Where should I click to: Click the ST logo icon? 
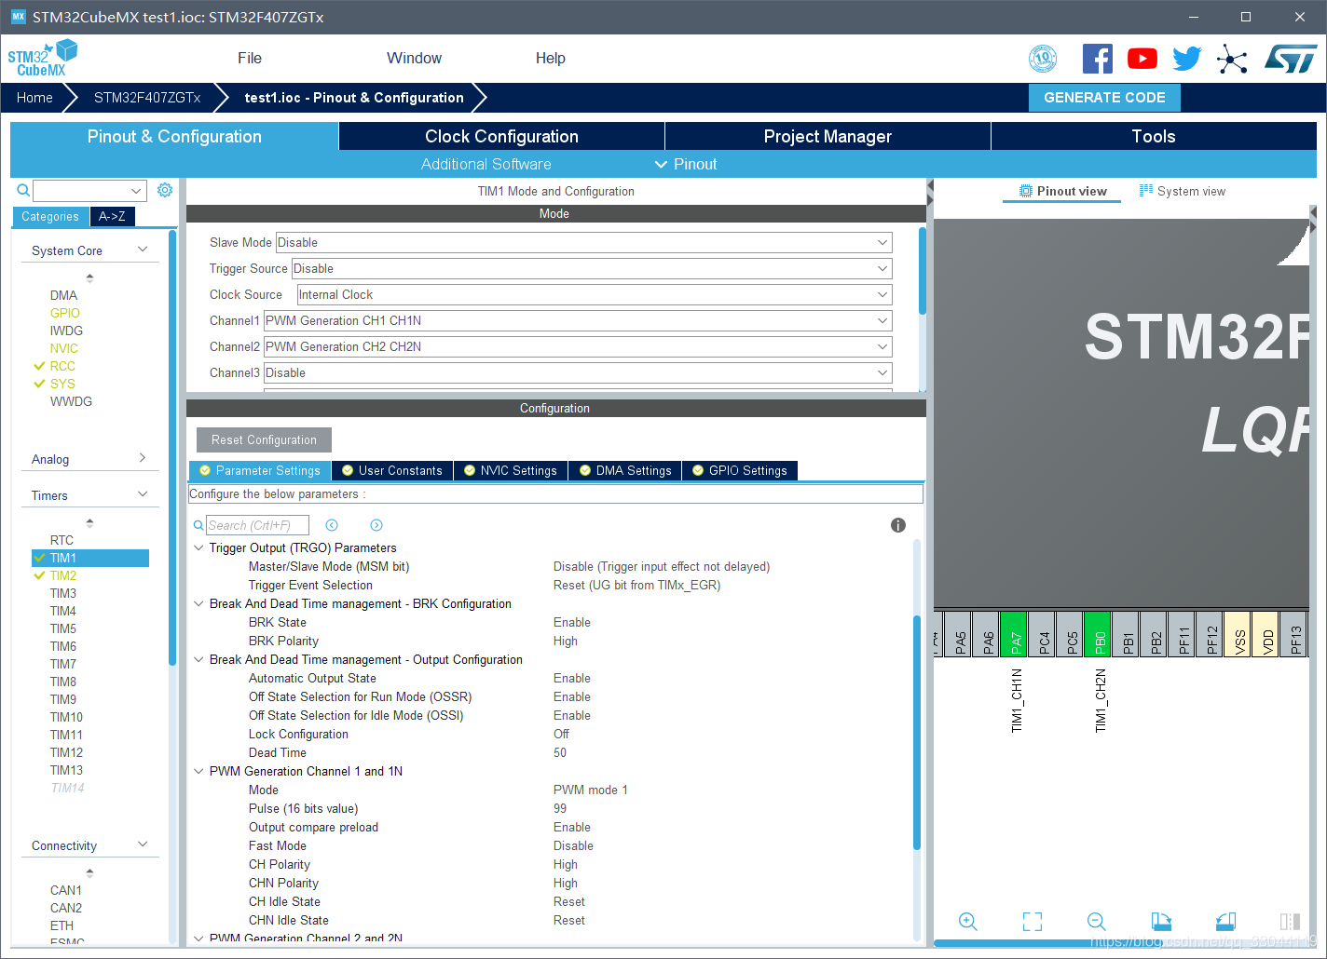[x=1291, y=59]
